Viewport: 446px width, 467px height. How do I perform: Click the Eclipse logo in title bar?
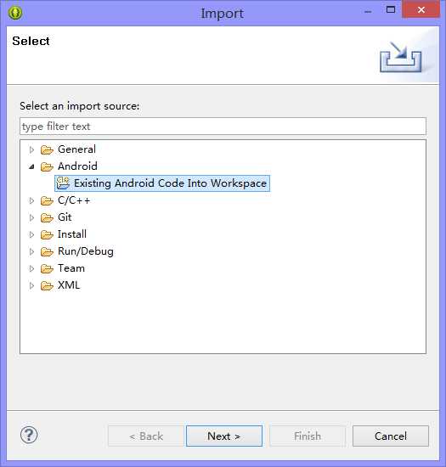pos(15,13)
